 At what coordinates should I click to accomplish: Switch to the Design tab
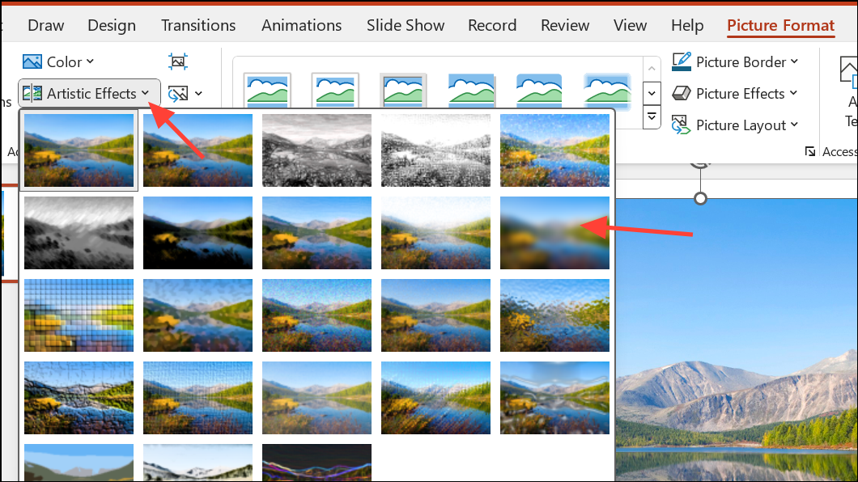click(112, 25)
